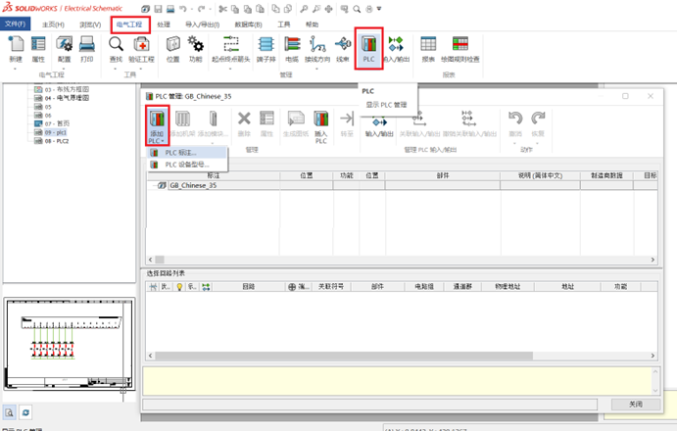Open quick access toolbar customize arrow
The image size is (677, 431).
pos(379,9)
